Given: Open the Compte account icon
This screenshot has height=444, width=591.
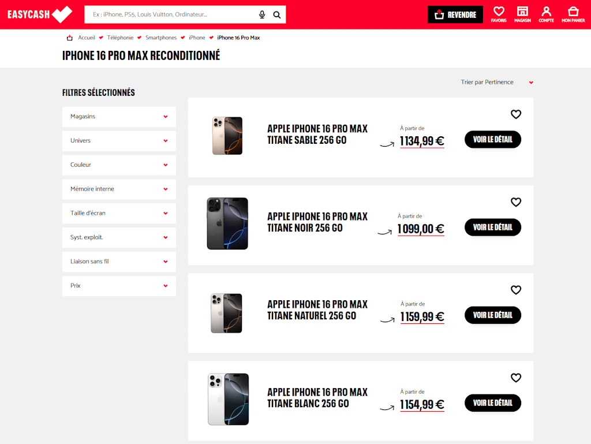Looking at the screenshot, I should (546, 14).
